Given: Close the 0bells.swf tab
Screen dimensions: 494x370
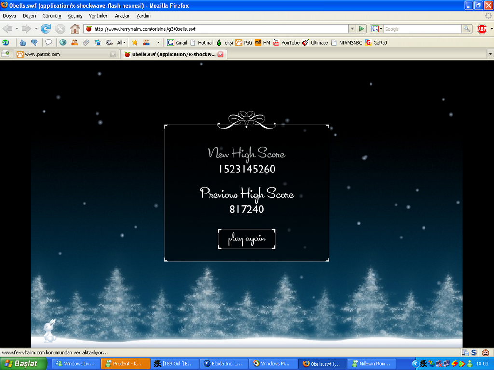Looking at the screenshot, I should (220, 54).
